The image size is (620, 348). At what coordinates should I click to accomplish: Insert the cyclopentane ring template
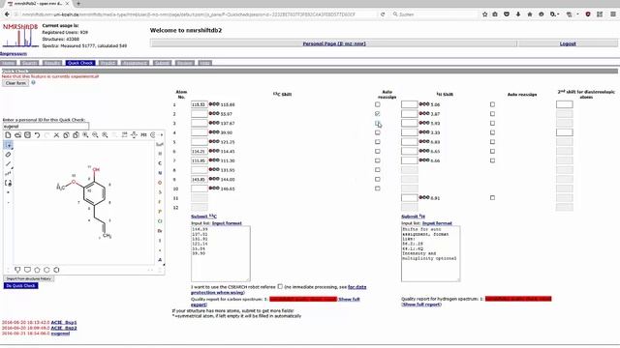pos(37,270)
